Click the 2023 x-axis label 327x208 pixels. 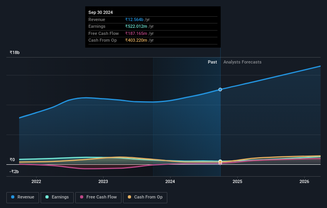[x=103, y=181]
